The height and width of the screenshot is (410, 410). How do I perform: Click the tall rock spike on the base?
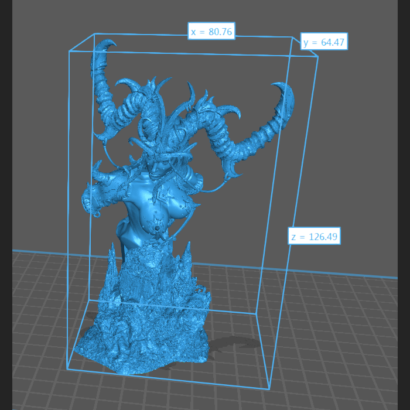pos(187,258)
